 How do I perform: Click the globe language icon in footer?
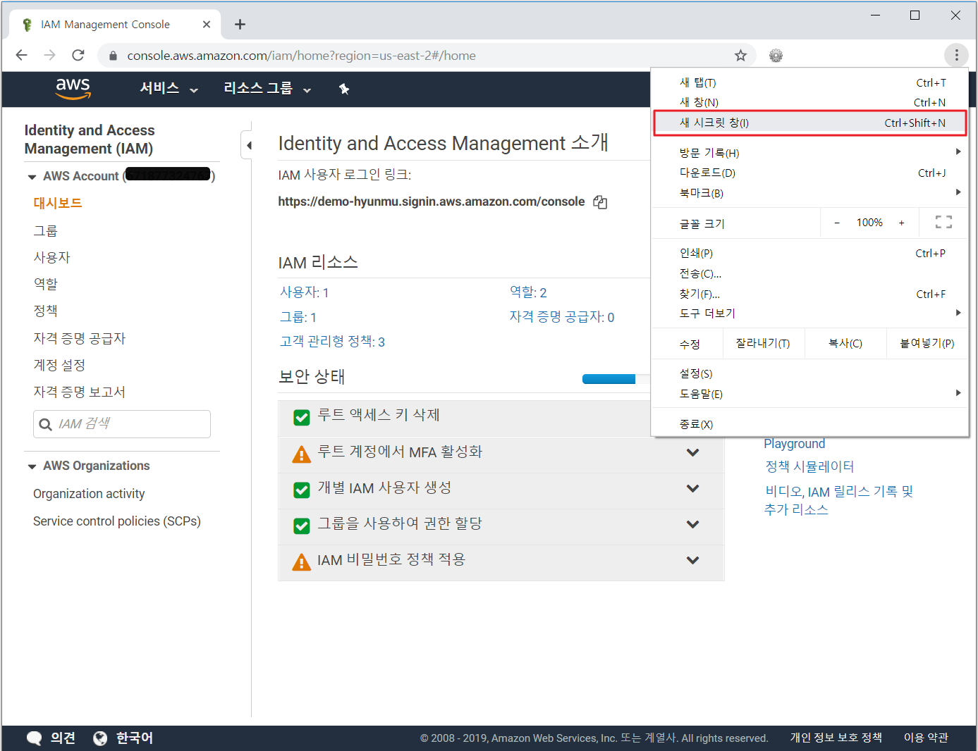pos(100,738)
